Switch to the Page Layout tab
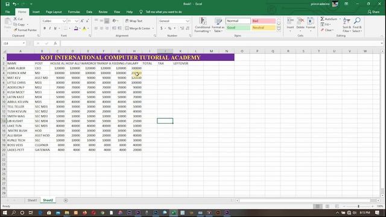386x217 pixels. tap(54, 12)
